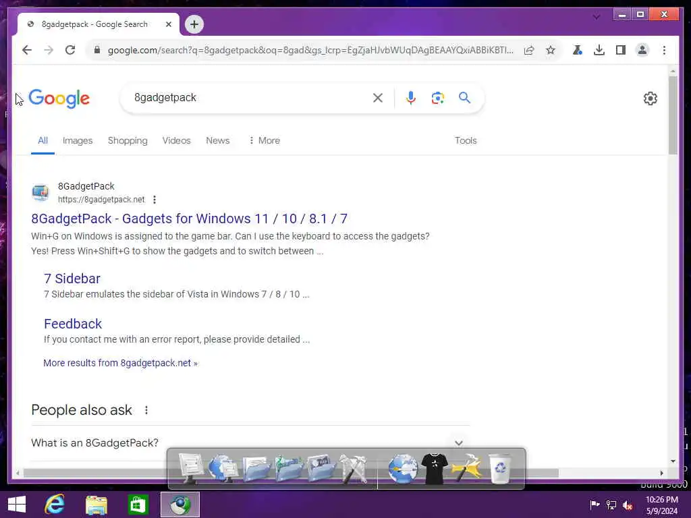
Task: Expand the More search filters menu
Action: coord(265,140)
